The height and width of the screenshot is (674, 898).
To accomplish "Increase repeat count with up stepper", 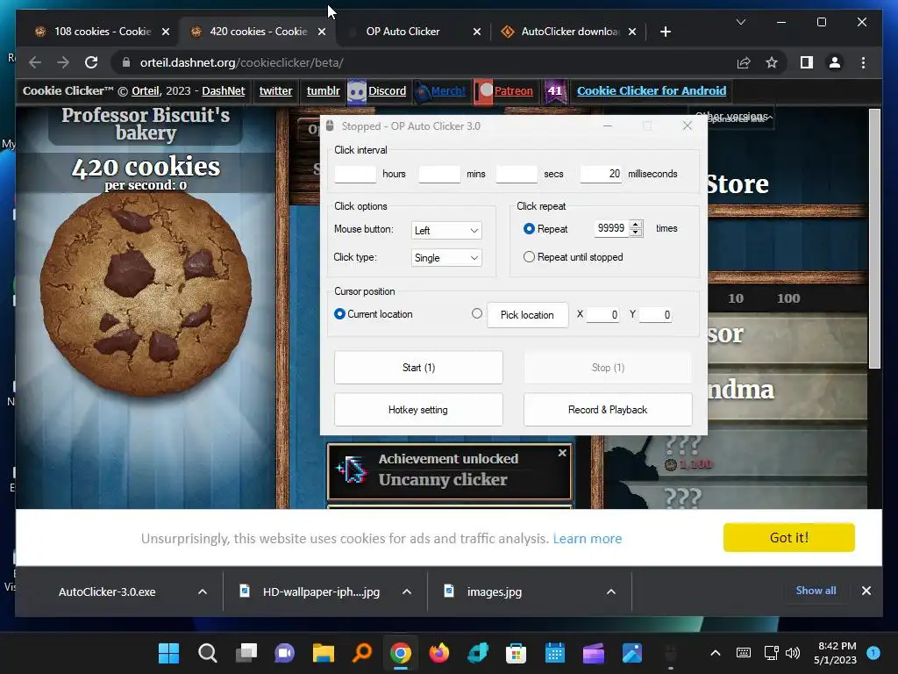I will 636,224.
